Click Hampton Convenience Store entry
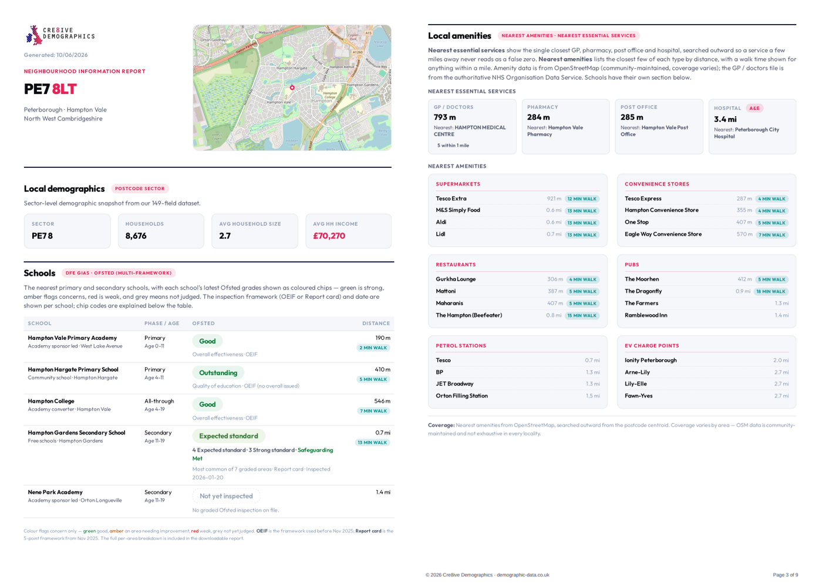This screenshot has width=819, height=587. tap(707, 211)
